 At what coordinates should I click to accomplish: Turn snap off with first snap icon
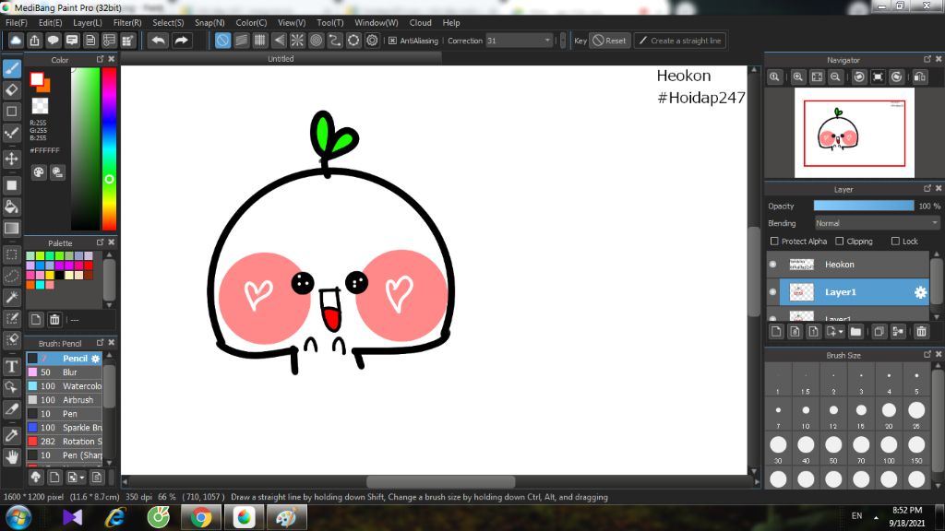coord(222,41)
